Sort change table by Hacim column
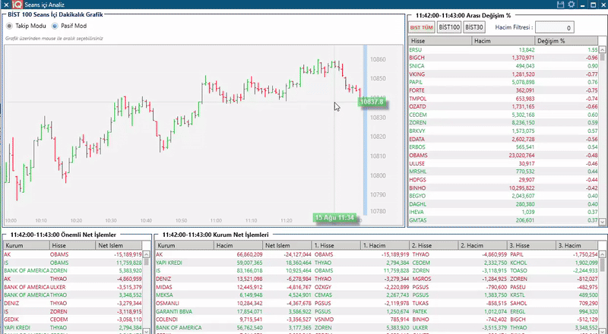Viewport: 608px width, 334px height. 503,41
